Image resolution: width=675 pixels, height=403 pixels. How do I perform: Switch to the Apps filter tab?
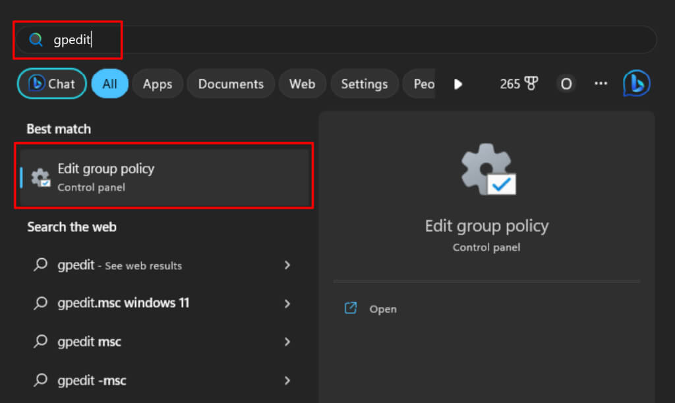point(157,84)
